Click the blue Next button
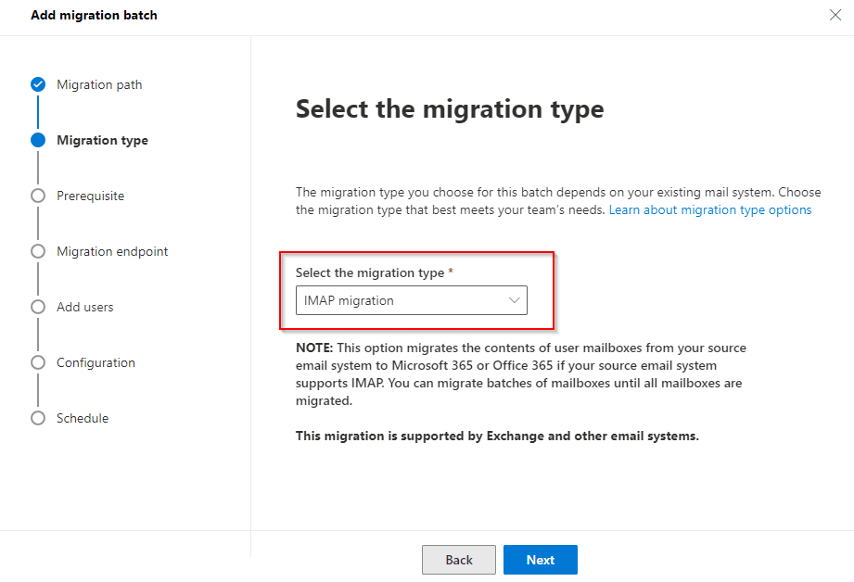This screenshot has height=582, width=854. click(x=540, y=560)
